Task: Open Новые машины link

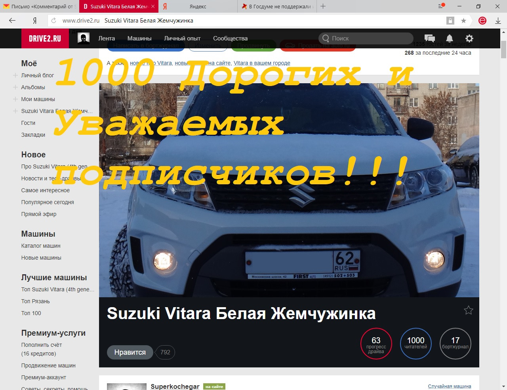Action: 41,258
